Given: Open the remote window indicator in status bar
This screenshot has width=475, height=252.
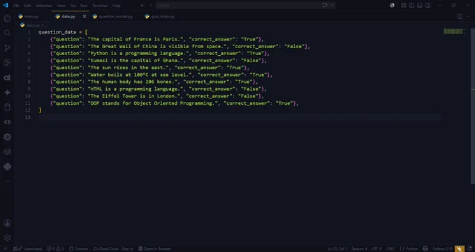Looking at the screenshot, I should 5,249.
